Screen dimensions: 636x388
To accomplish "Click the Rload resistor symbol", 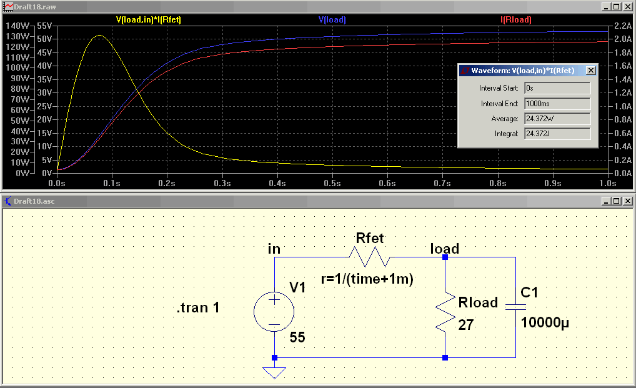I will [445, 312].
